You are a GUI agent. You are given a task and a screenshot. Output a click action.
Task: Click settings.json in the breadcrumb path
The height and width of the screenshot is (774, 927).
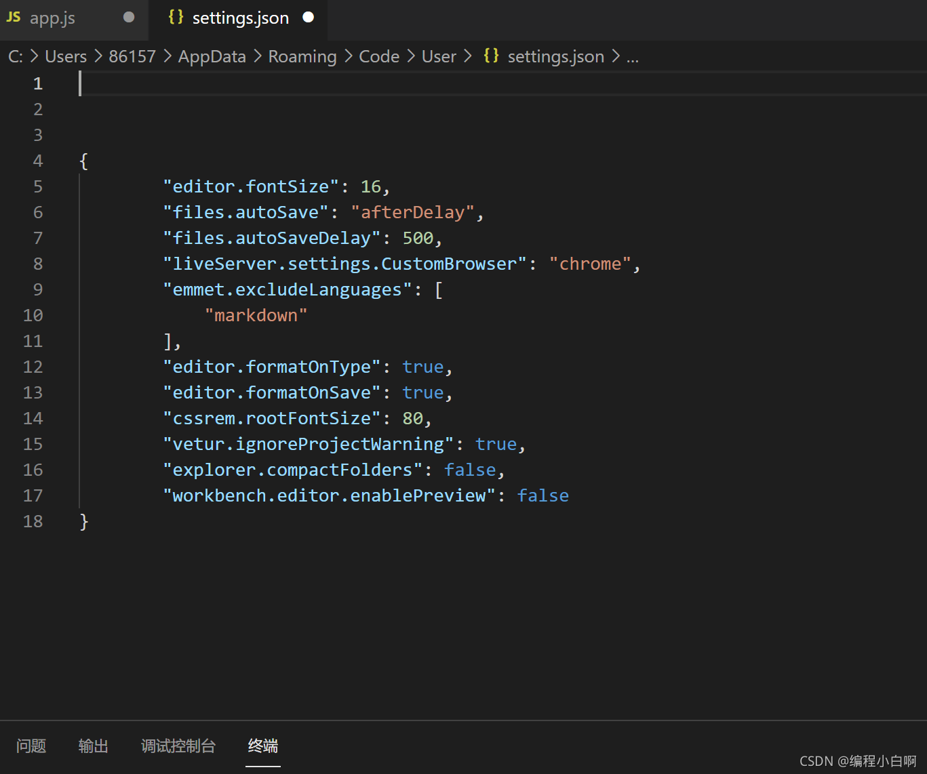coord(555,56)
